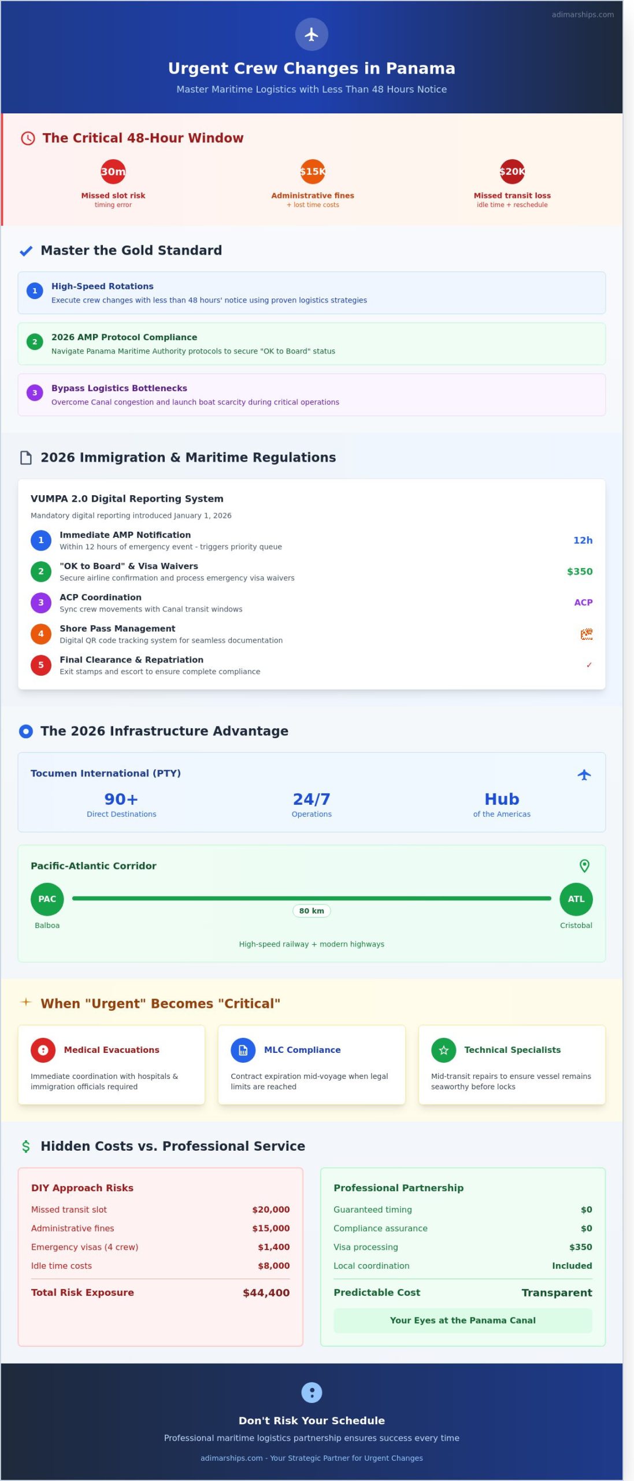Click the airplane icon in Tocumen International card
Viewport: 634px width, 1481px height.
point(584,775)
